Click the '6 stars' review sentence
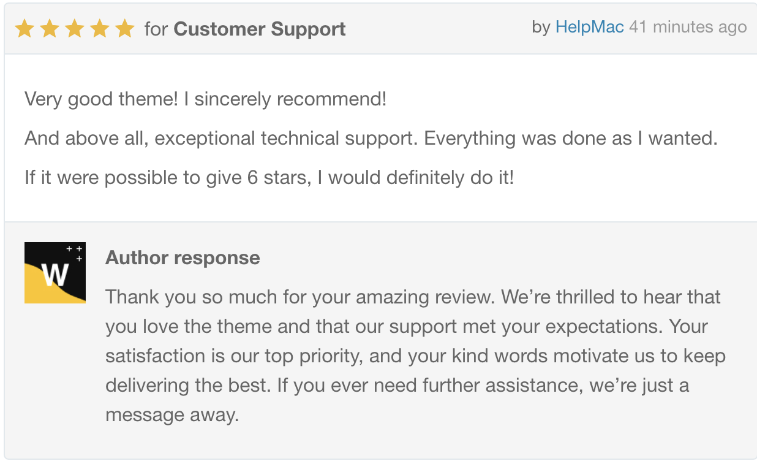 pyautogui.click(x=269, y=178)
